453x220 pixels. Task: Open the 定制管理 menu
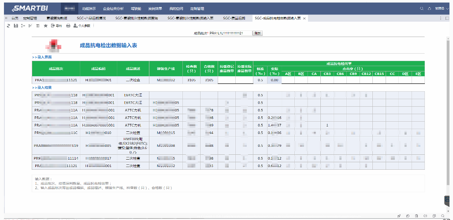tap(197, 8)
